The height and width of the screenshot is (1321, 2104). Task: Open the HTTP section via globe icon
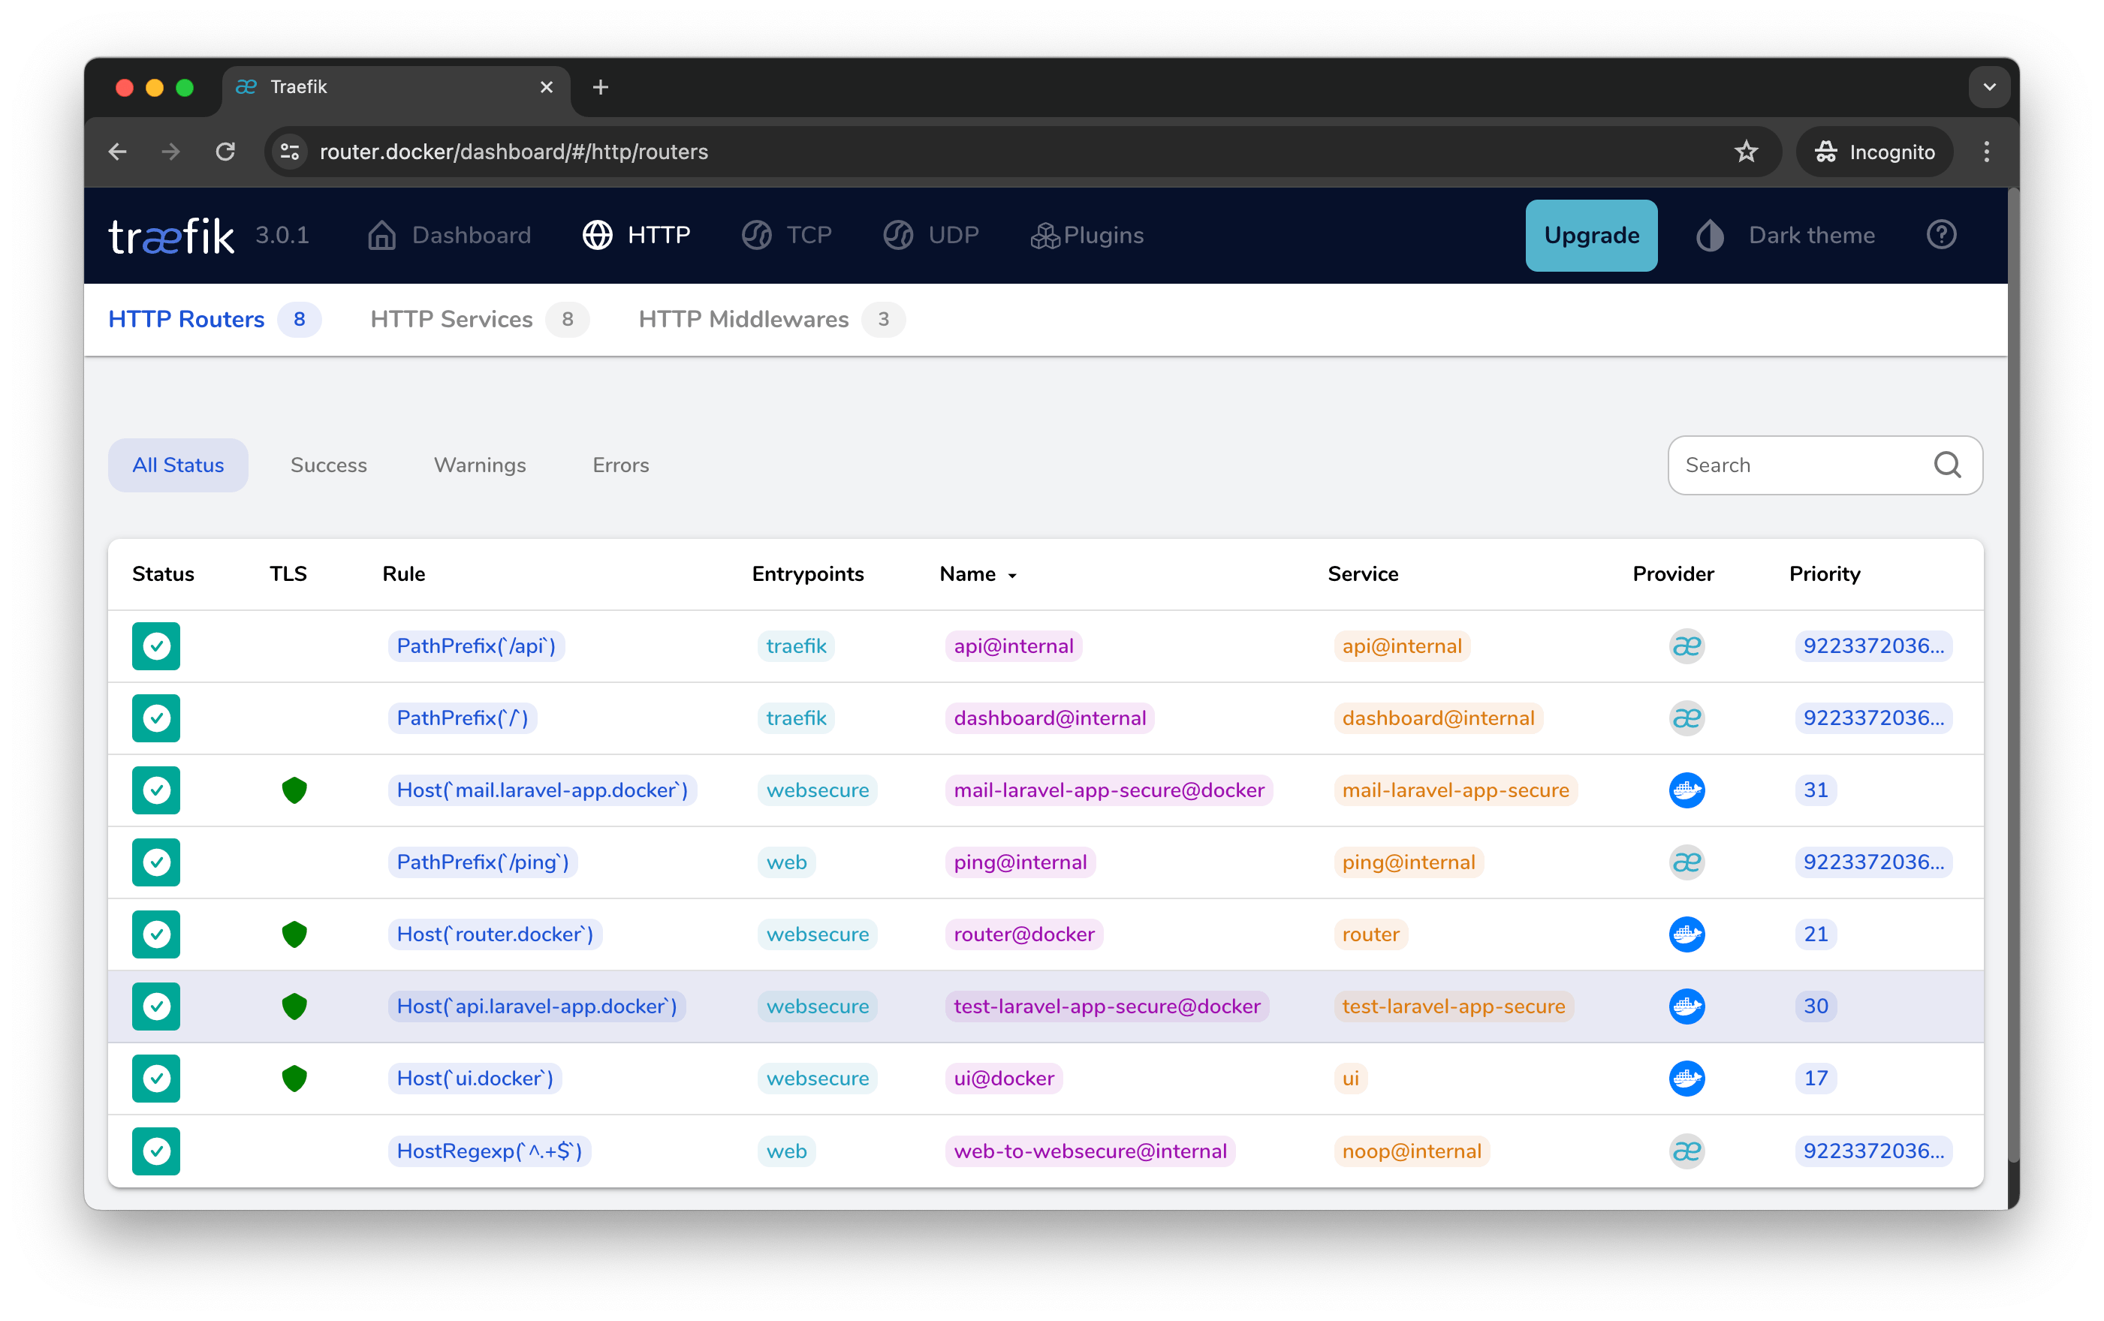click(x=597, y=236)
